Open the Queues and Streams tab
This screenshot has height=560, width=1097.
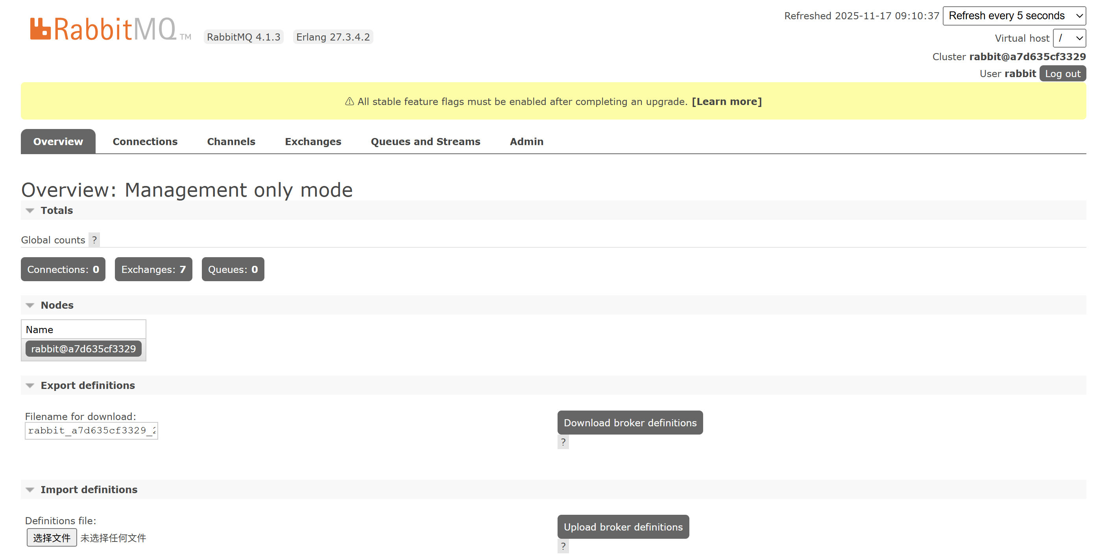click(x=425, y=141)
